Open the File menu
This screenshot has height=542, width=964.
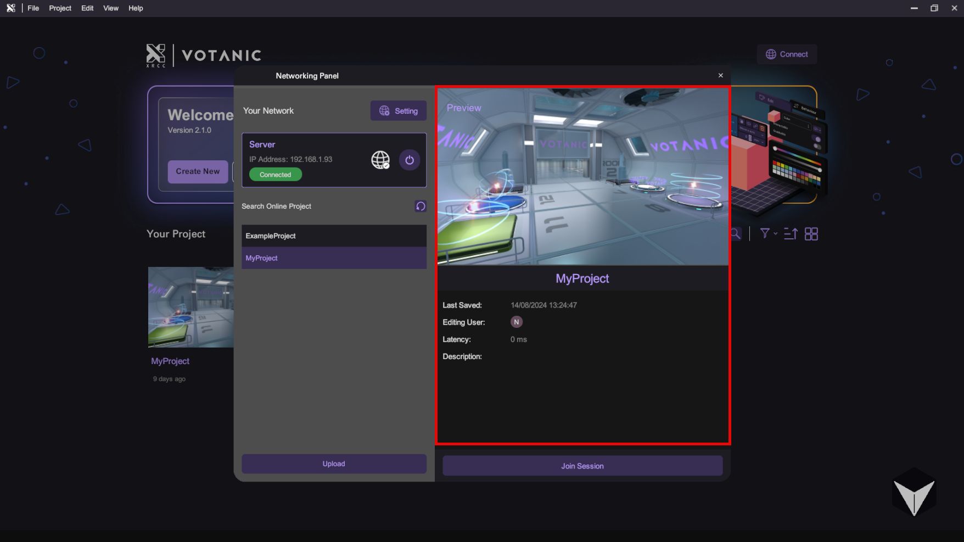(33, 8)
